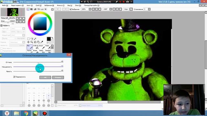Stop the screen recording
This screenshot has width=207, height=116.
point(124,2)
